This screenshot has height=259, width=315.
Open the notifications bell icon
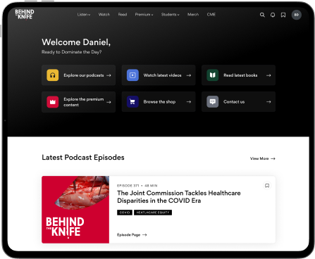coord(273,15)
